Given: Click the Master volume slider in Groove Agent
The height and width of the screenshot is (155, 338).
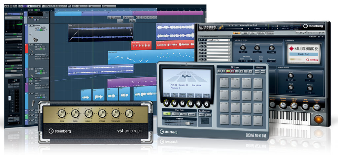Looking at the screenshot, I should coord(188,123).
